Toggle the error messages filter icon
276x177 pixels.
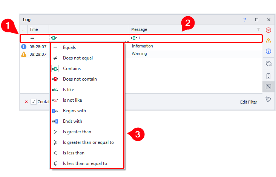(268, 30)
